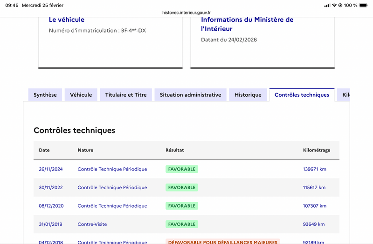
Task: Switch to the Synthèse tab
Action: click(x=45, y=95)
